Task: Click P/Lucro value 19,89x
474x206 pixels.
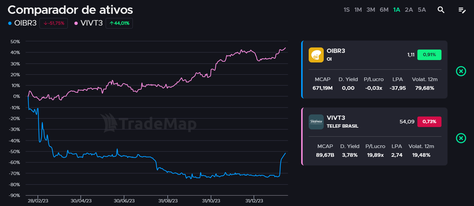Action: [x=375, y=155]
